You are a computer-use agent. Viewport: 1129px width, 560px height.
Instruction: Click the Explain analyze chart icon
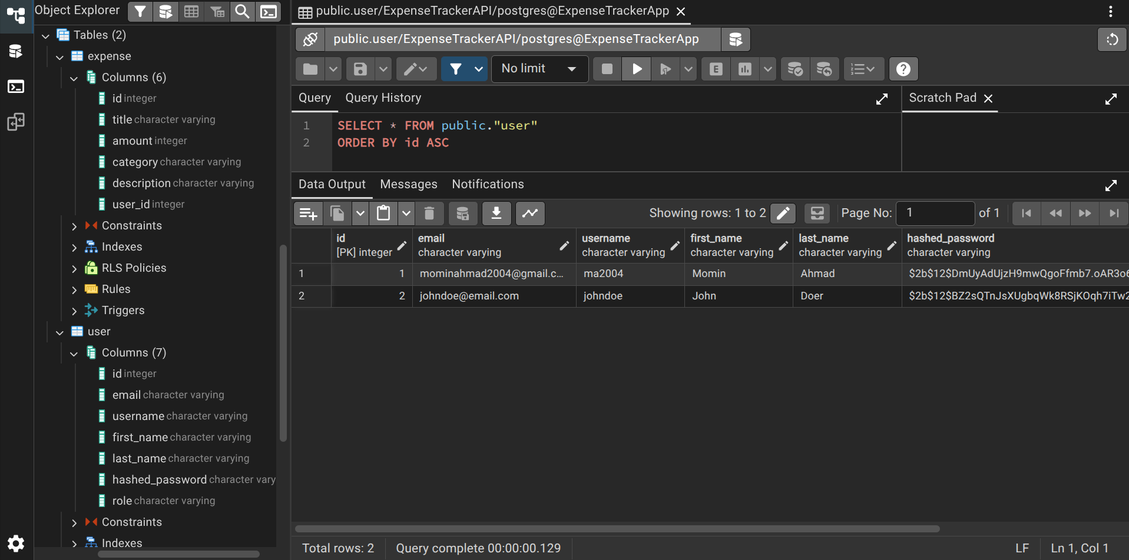tap(745, 69)
